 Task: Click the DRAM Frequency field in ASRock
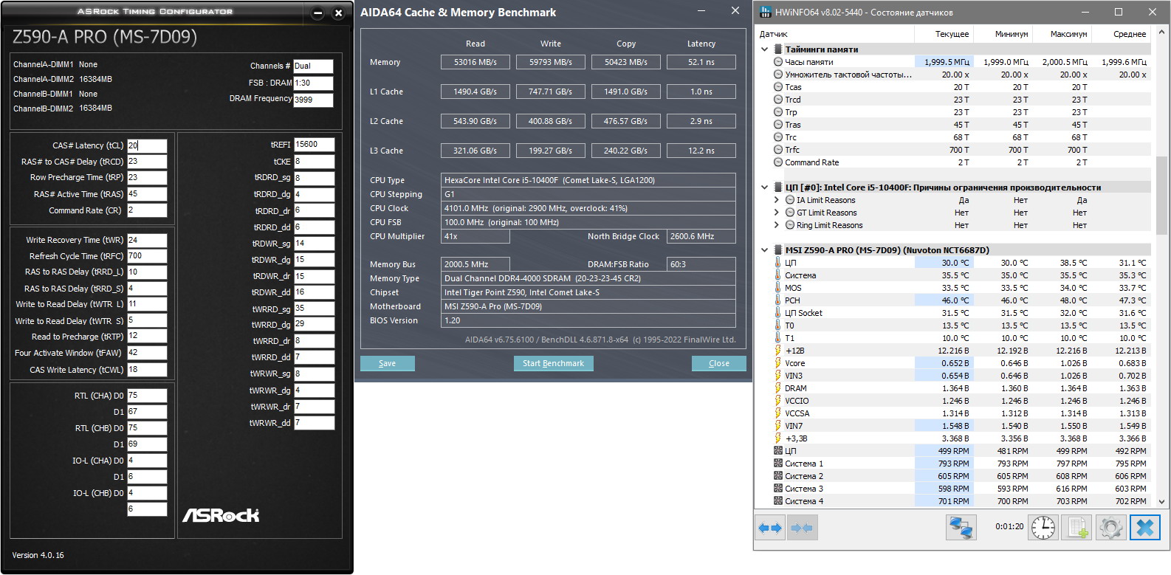click(313, 100)
